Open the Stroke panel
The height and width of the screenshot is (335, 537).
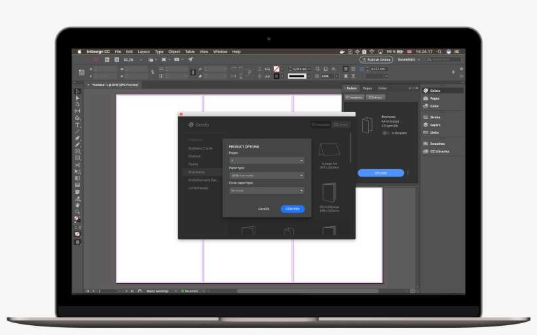pyautogui.click(x=435, y=117)
